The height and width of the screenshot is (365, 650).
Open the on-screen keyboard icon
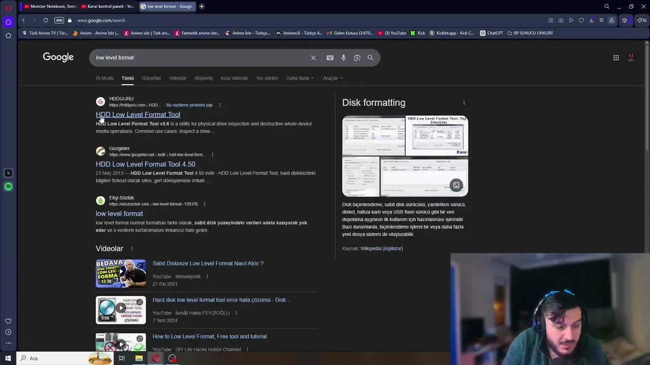(x=330, y=58)
